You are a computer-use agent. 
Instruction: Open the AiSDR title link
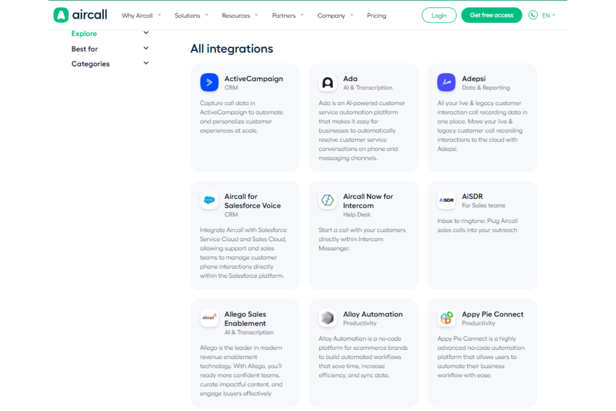point(472,197)
